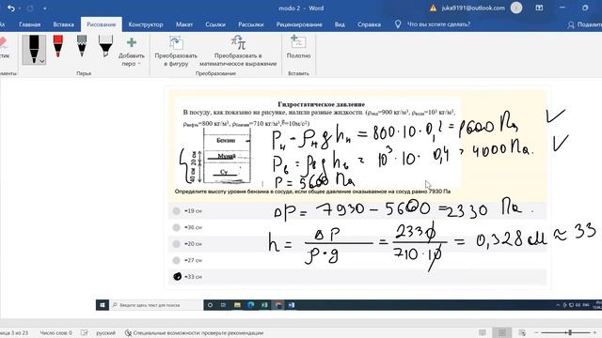
Task: Select the eraser tool (Ластик)
Action: coord(4,48)
